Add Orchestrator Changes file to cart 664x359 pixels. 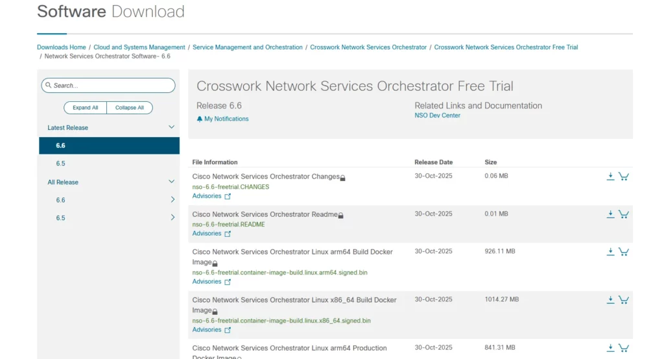point(623,177)
